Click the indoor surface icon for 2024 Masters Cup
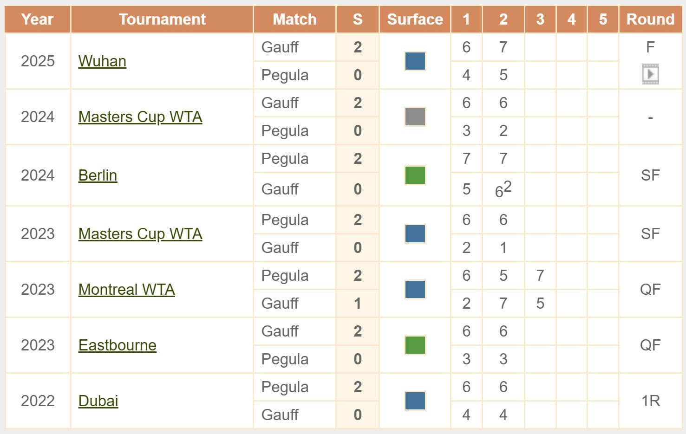The height and width of the screenshot is (434, 686). coord(415,117)
